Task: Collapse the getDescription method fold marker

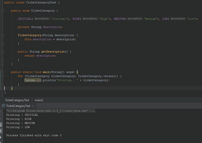Action: click(x=3, y=52)
